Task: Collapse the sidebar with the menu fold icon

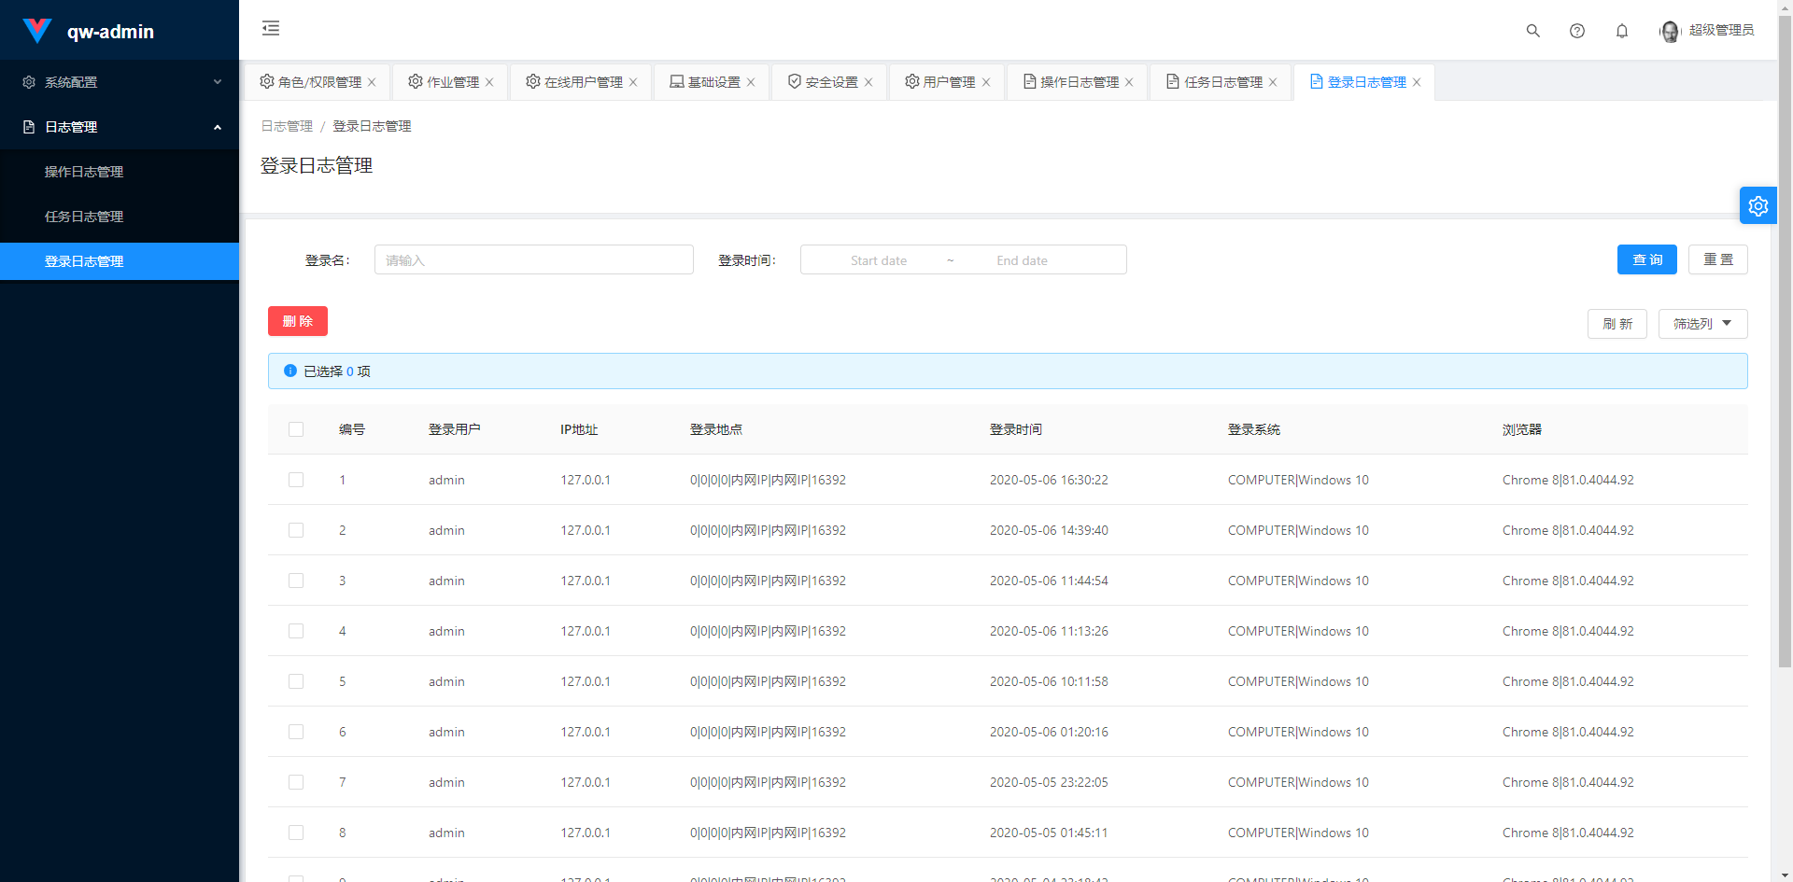Action: 271,28
